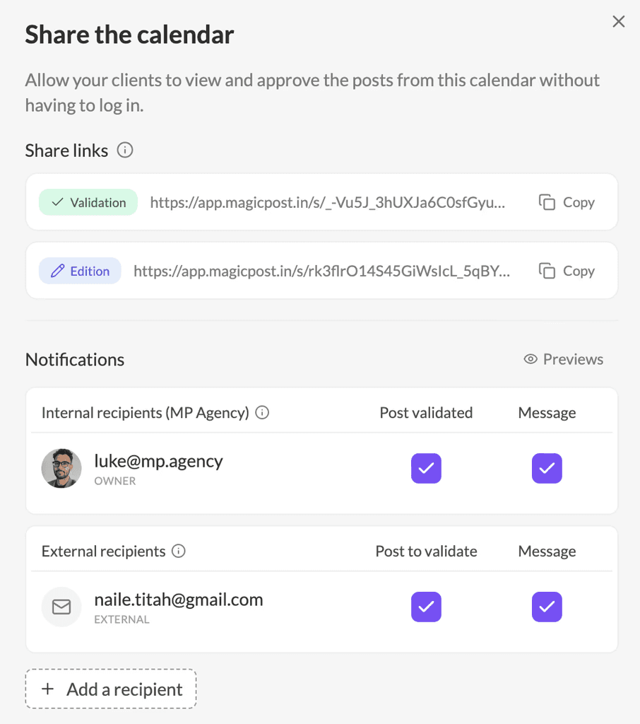640x724 pixels.
Task: Click luke@mp.agency profile avatar
Action: click(61, 468)
